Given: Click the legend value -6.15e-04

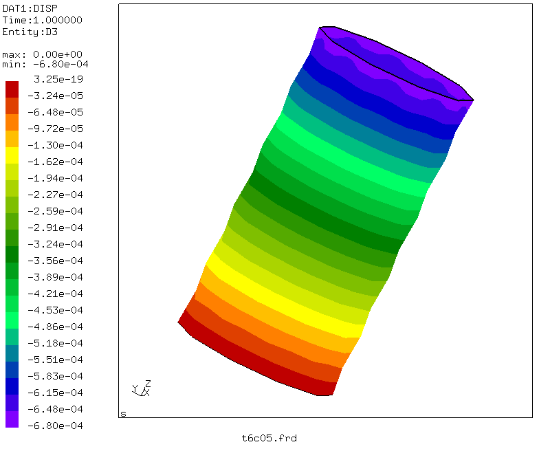Looking at the screenshot, I should coord(55,393).
